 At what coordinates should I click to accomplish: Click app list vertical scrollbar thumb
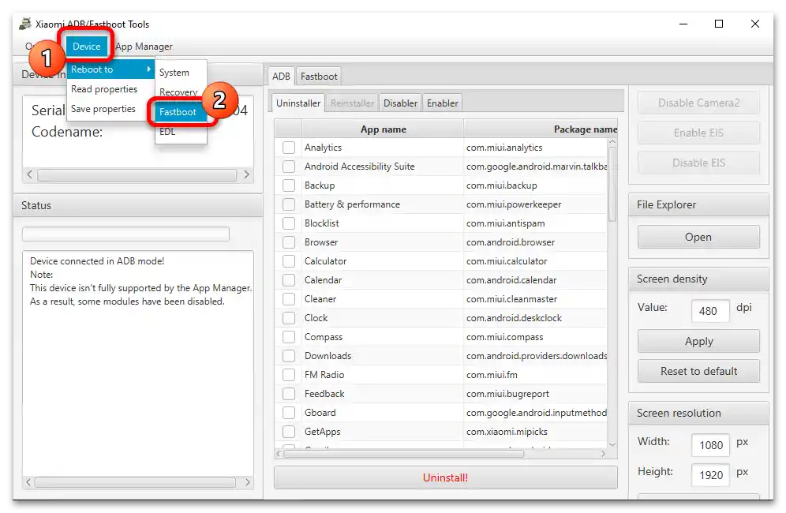pyautogui.click(x=612, y=184)
